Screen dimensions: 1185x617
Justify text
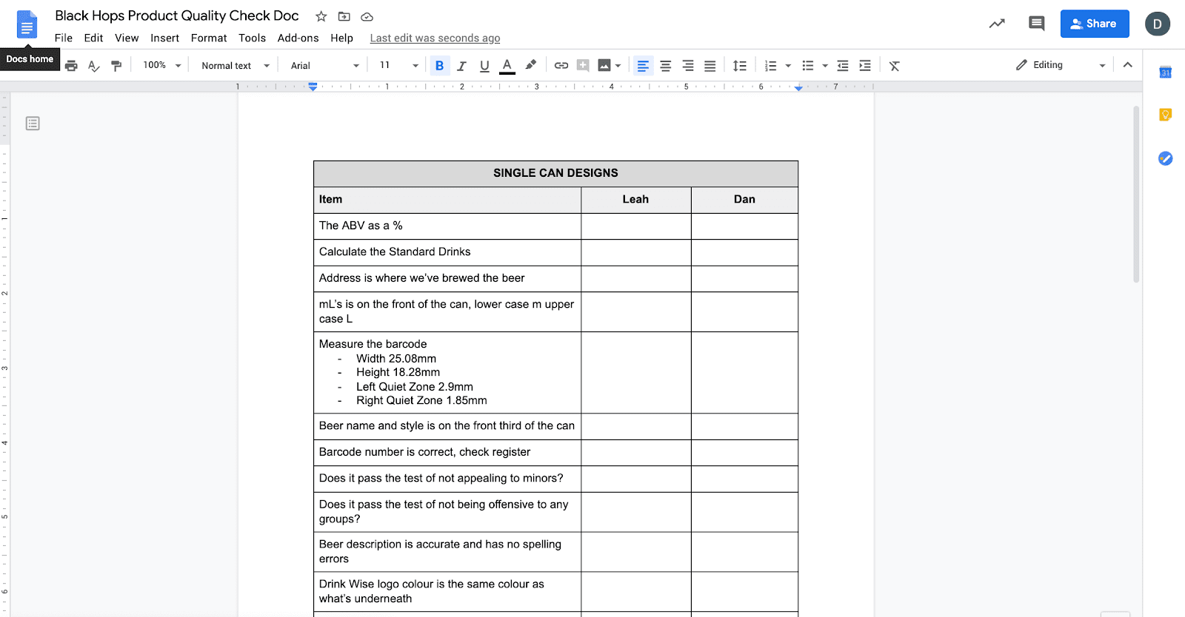[710, 66]
